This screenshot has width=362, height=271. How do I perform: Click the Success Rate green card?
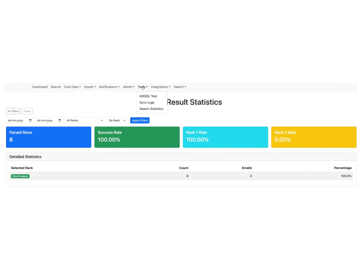click(x=137, y=137)
